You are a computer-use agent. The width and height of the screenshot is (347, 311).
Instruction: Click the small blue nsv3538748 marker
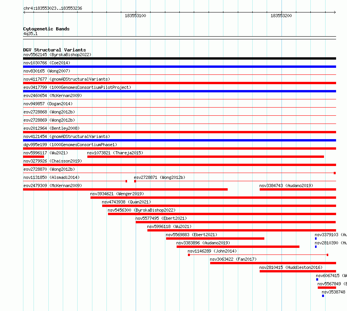coord(323,296)
